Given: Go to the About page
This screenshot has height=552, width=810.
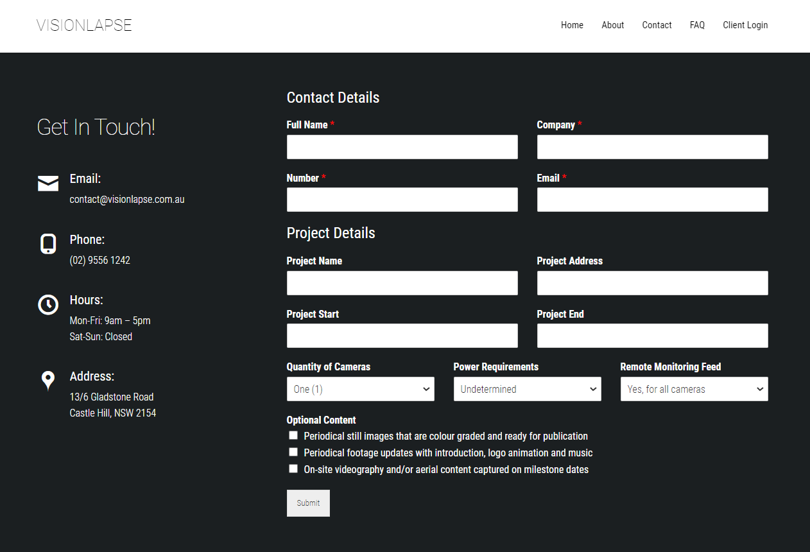Looking at the screenshot, I should pos(612,26).
